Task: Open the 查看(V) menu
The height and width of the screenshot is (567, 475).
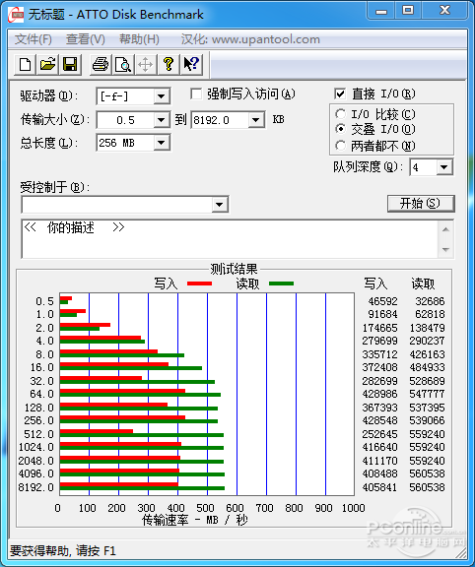Action: [86, 39]
